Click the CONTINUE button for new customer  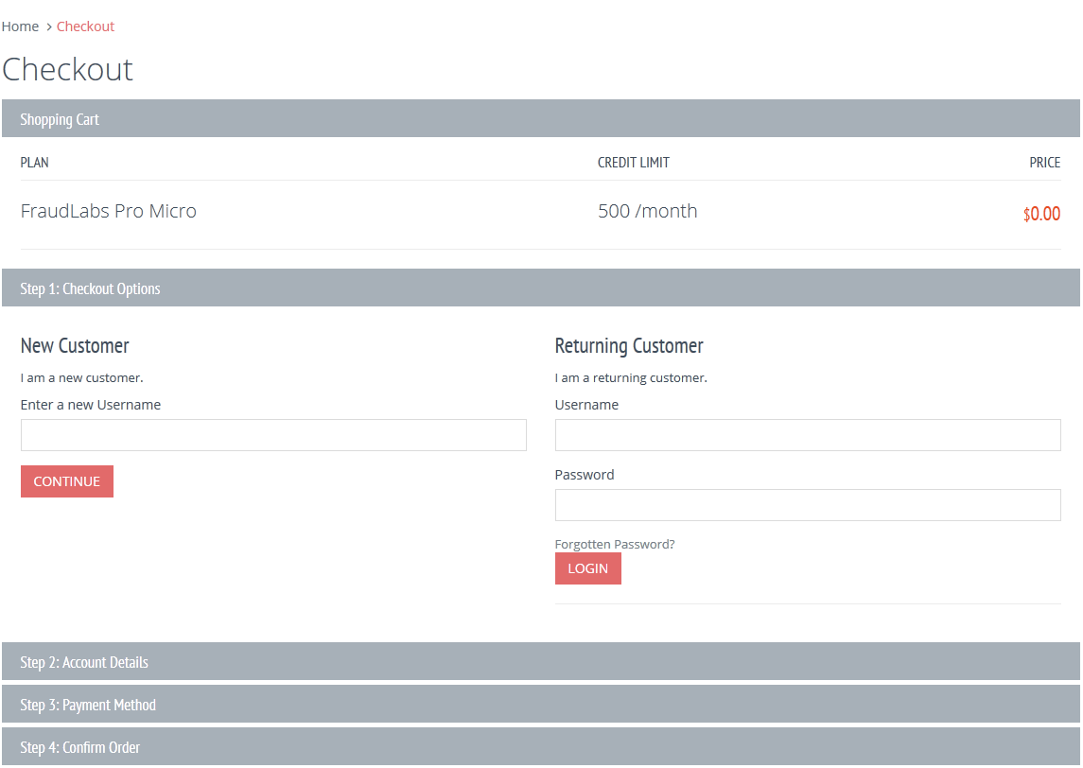67,481
